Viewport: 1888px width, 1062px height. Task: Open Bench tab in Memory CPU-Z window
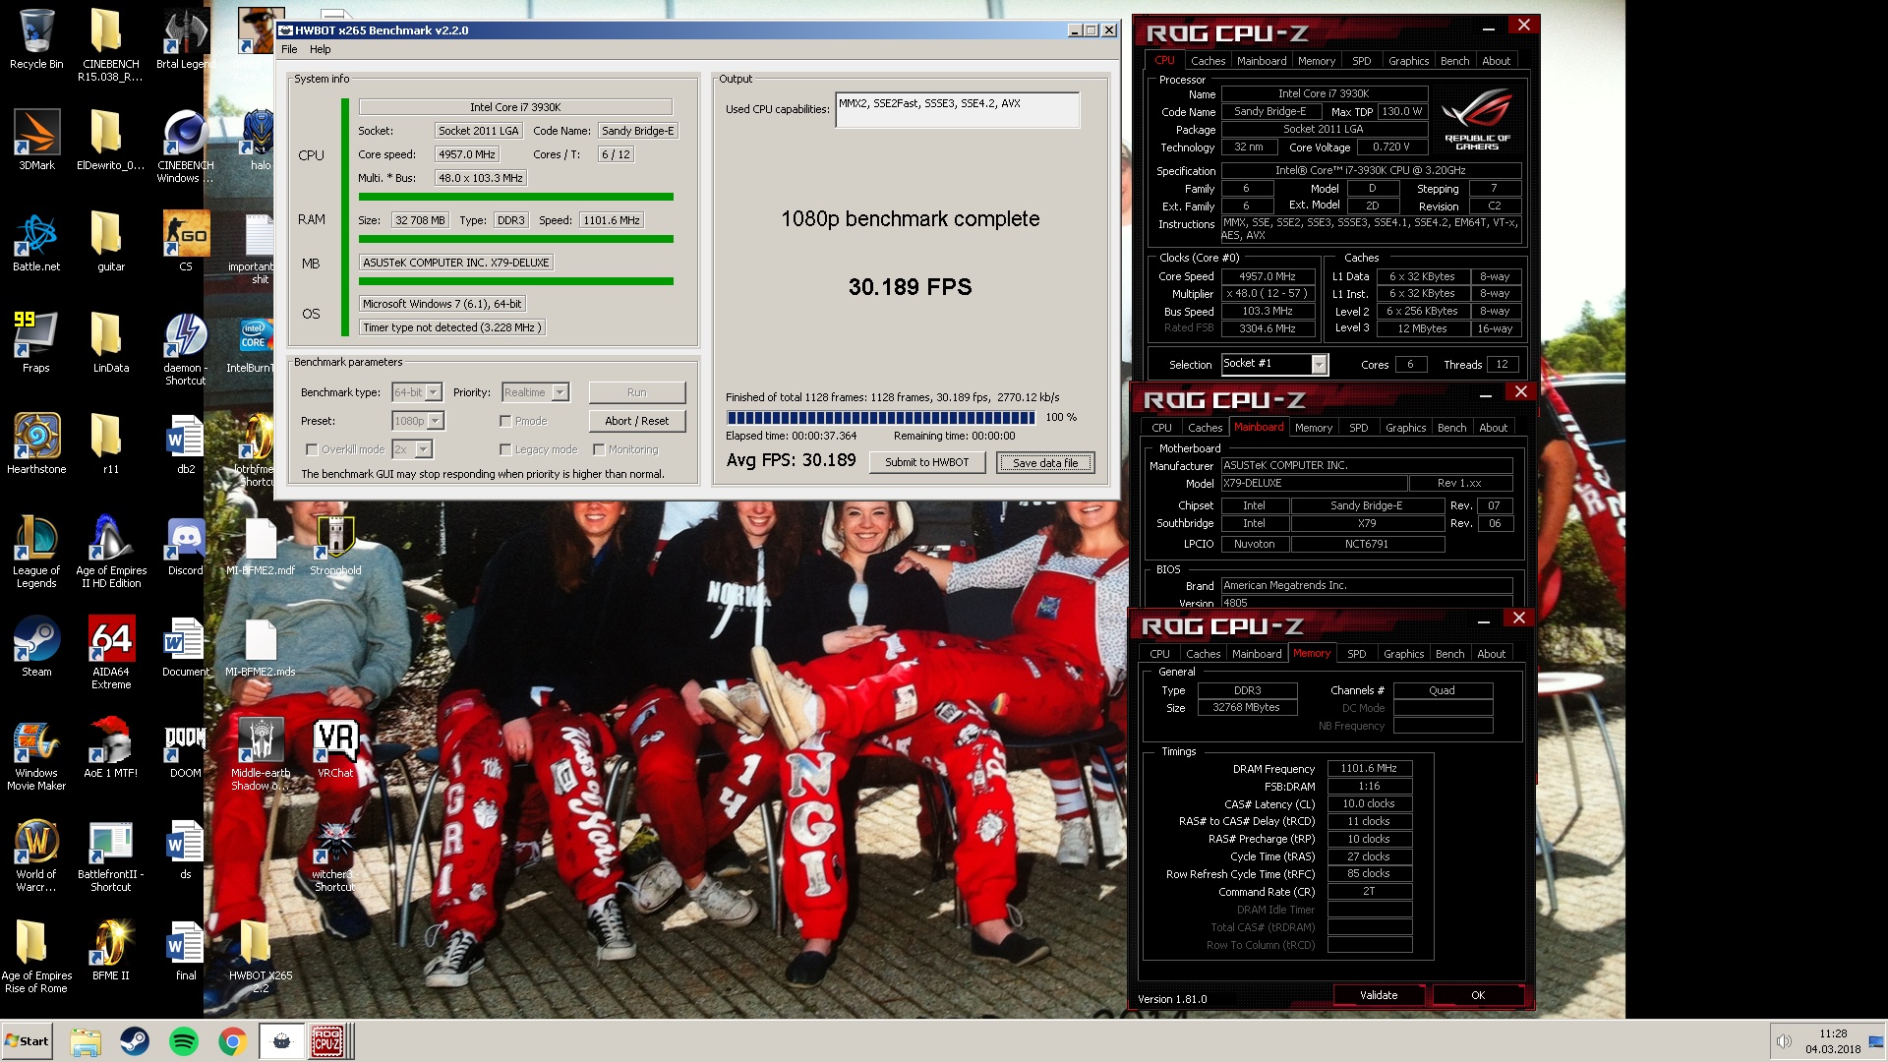[1449, 654]
